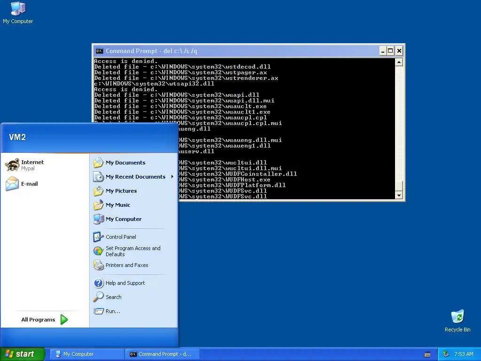Click Set Program Access and Defaults icon
Viewport: 481px width, 361px height.
99,251
